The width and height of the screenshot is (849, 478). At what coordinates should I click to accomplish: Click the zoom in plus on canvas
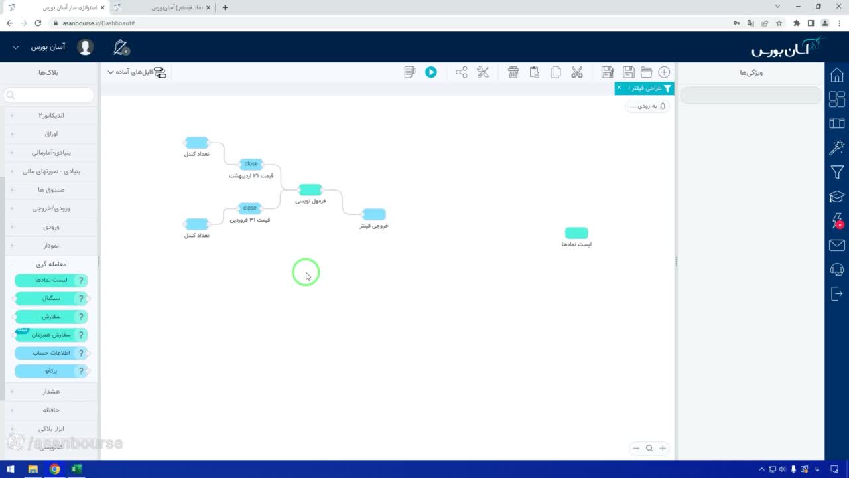coord(662,448)
